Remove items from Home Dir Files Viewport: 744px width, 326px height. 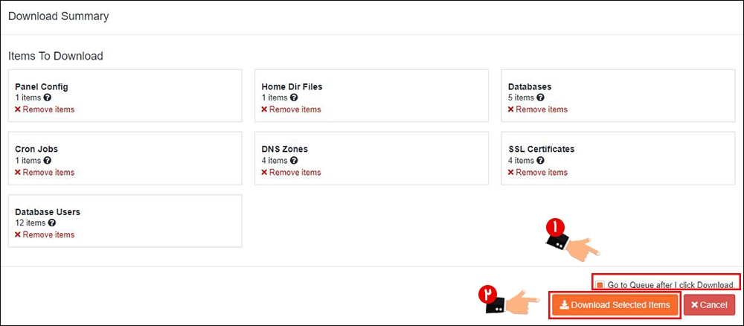(291, 109)
